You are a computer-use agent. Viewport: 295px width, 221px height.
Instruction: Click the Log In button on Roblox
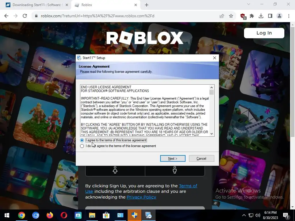tap(264, 33)
